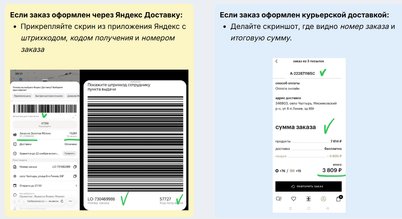The image size is (402, 219).
Task: Click the pickup code 57727
Action: [165, 199]
